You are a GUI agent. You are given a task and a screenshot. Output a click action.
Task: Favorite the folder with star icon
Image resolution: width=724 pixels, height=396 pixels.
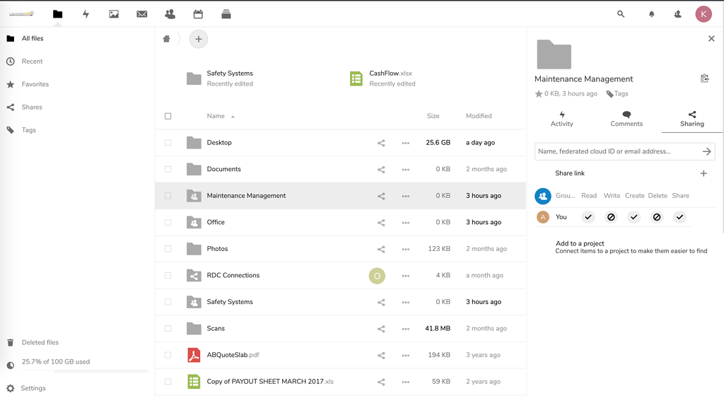coord(538,93)
